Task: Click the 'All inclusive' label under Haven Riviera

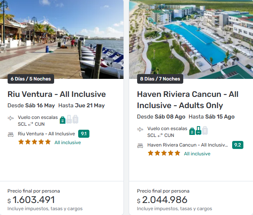Action: tap(197, 154)
